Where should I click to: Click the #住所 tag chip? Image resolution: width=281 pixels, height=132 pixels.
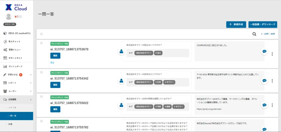tap(159, 82)
